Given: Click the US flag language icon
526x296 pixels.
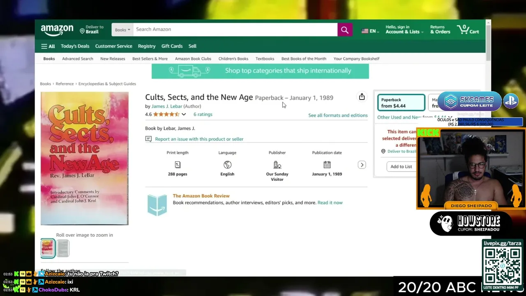Looking at the screenshot, I should pyautogui.click(x=365, y=31).
